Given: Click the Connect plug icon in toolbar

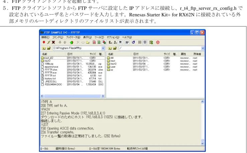Looking at the screenshot, I should pos(44,42).
